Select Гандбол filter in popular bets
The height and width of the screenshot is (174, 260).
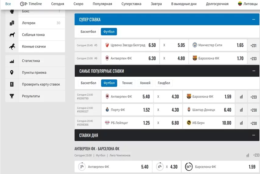point(164,83)
